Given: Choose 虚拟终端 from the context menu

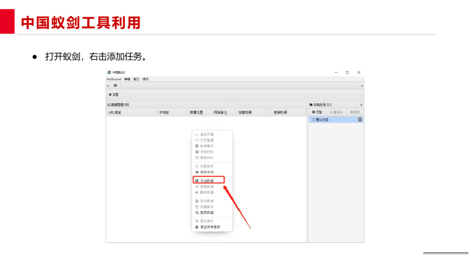Looking at the screenshot, I should click(x=212, y=135).
